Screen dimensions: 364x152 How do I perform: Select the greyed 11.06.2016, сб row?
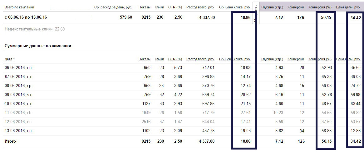click(18, 113)
